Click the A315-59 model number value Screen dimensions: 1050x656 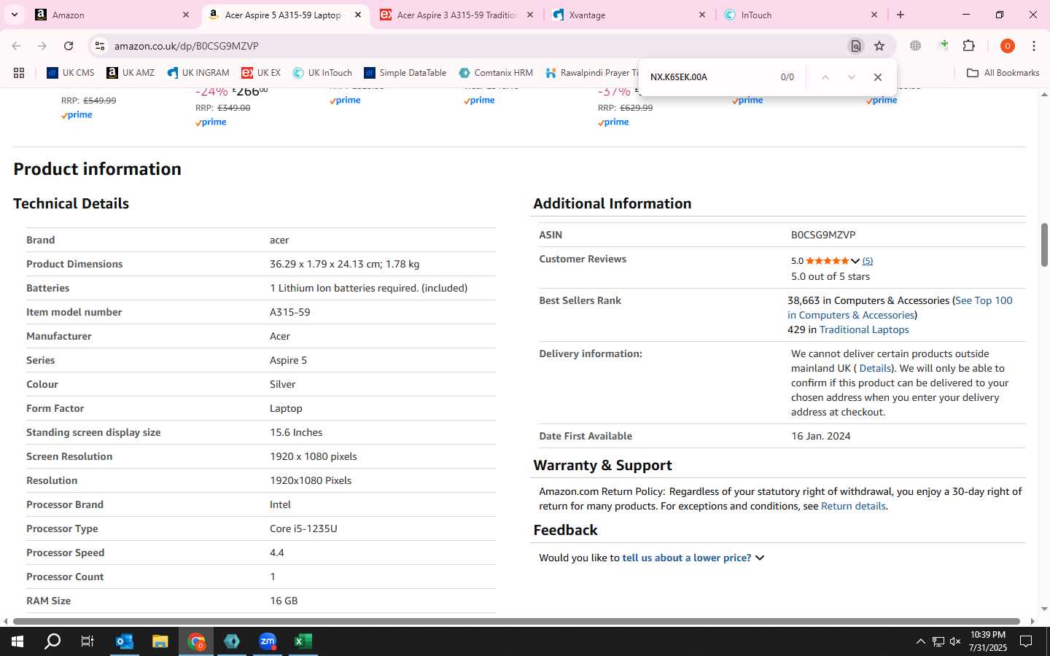[290, 312]
